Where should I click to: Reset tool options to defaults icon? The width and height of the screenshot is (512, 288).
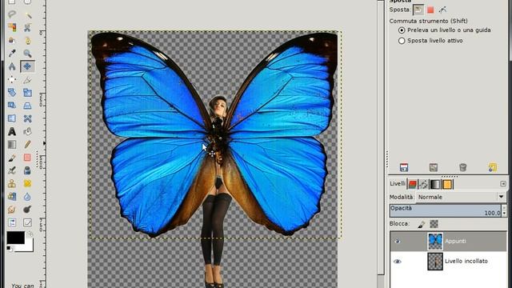click(493, 167)
